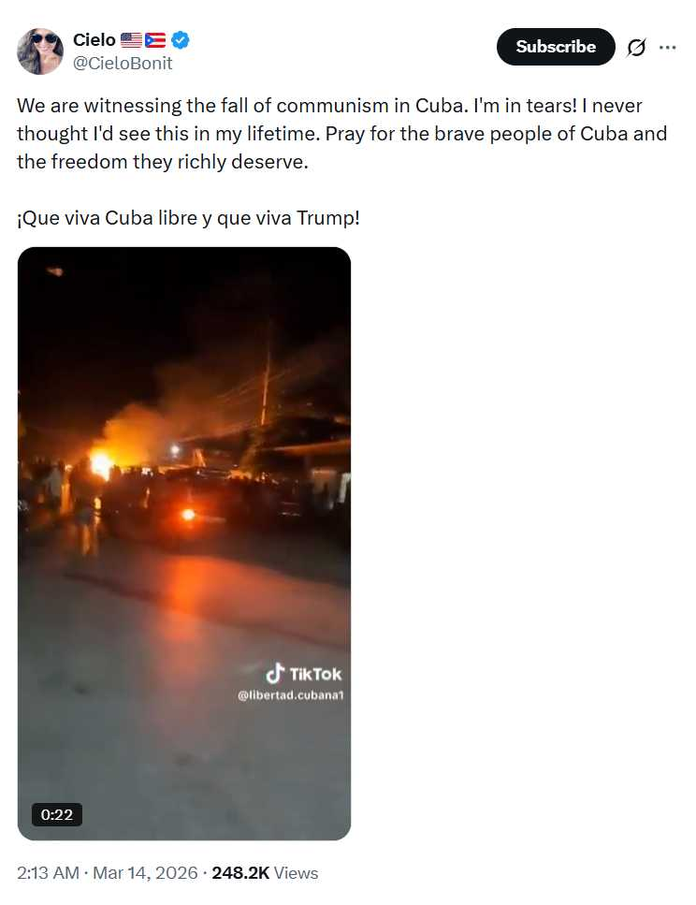Click the 248.2K Views count
This screenshot has height=905, width=696.
point(265,872)
